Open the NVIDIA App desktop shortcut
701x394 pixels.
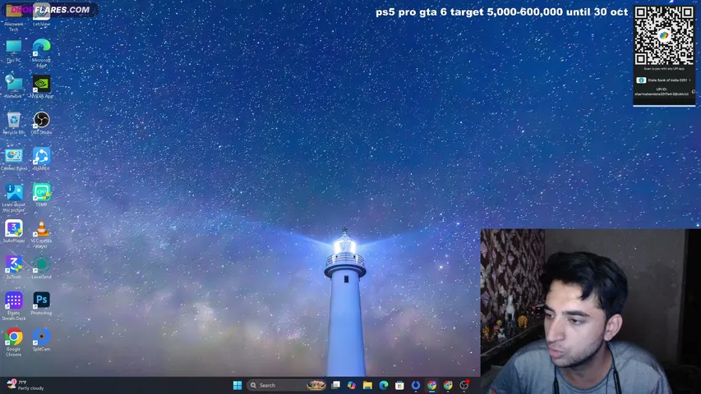coord(41,87)
